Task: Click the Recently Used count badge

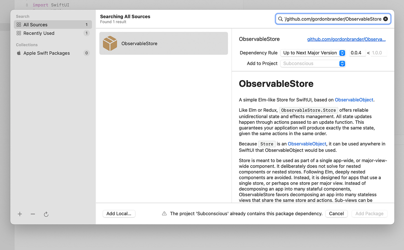Action: click(x=87, y=33)
